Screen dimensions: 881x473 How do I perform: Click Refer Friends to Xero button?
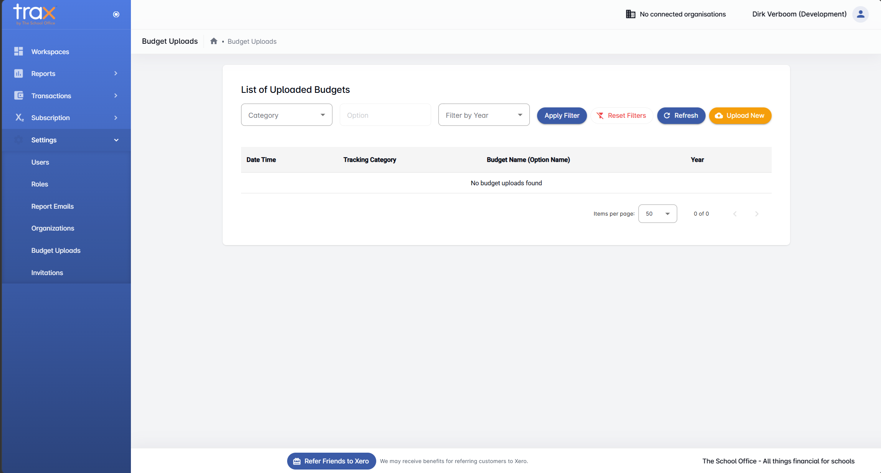tap(331, 461)
